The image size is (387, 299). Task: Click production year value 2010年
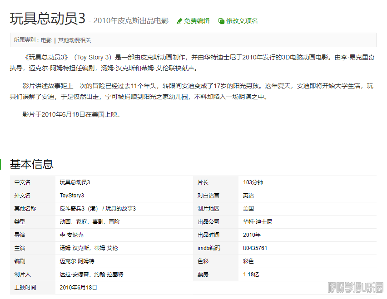tap(252, 235)
